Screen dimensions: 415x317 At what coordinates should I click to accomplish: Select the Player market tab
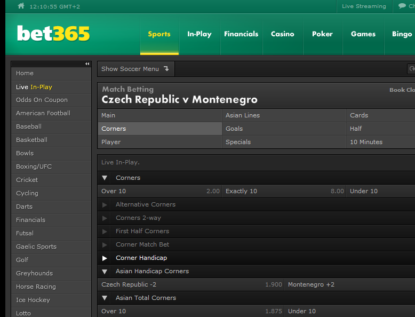(x=160, y=142)
